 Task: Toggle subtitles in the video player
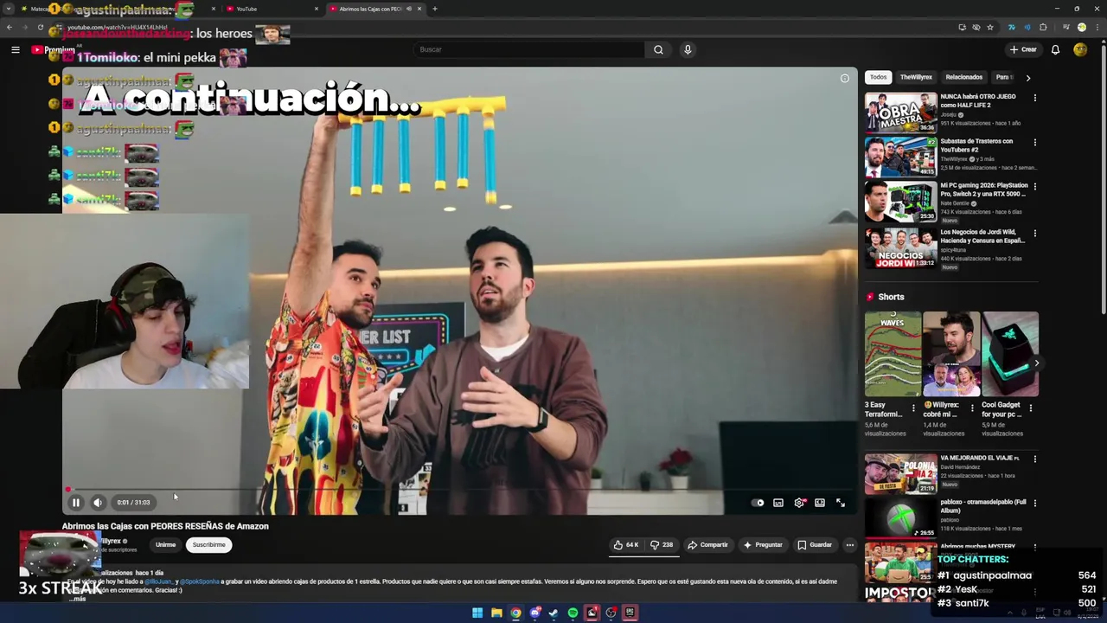point(778,503)
